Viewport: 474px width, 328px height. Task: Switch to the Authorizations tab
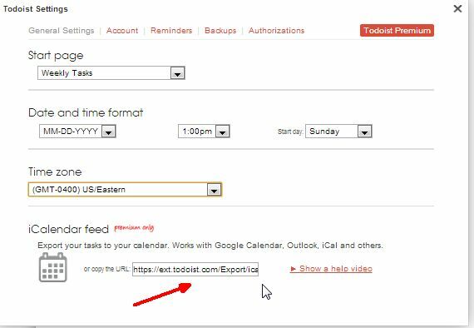[x=277, y=31]
